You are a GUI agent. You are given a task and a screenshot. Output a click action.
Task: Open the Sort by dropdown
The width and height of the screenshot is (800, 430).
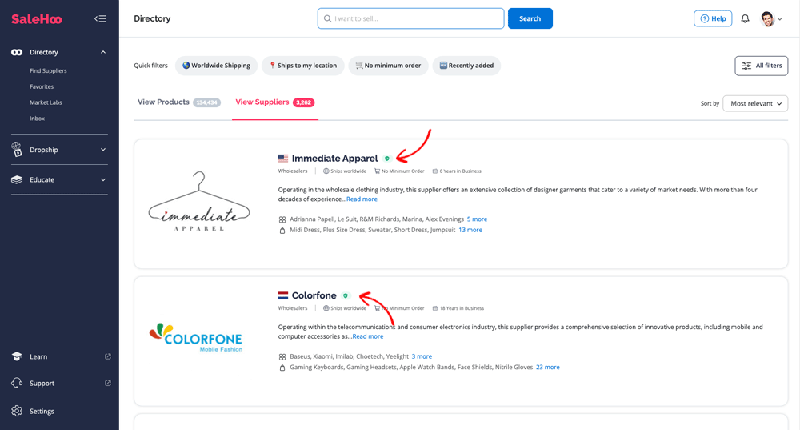click(755, 103)
